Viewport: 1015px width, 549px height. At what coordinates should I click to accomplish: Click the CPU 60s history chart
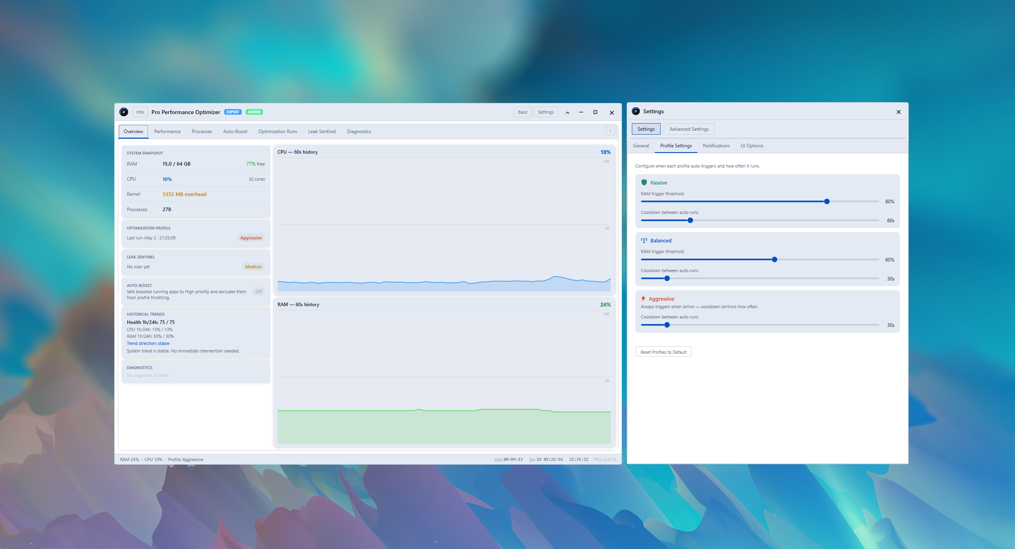point(444,225)
